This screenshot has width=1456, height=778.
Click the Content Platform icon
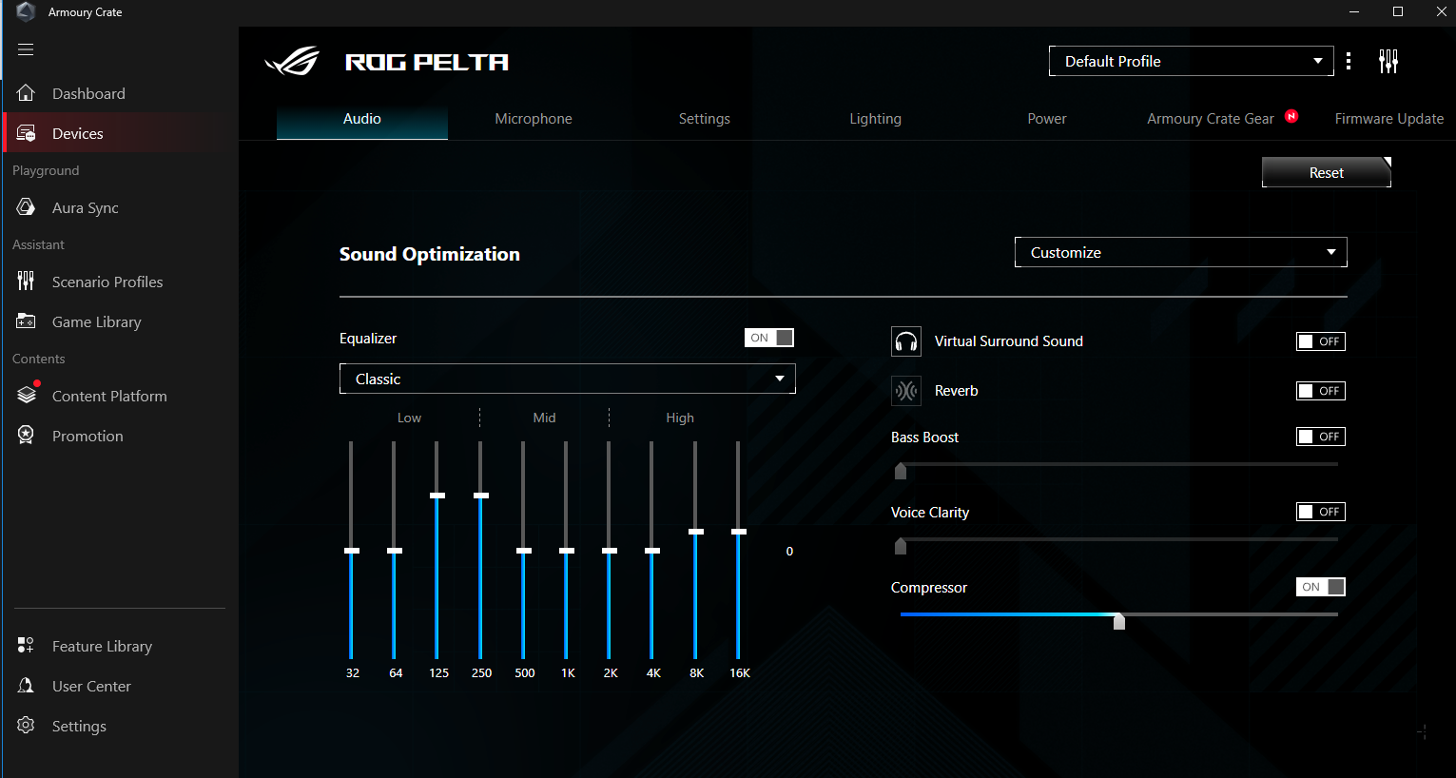(27, 395)
